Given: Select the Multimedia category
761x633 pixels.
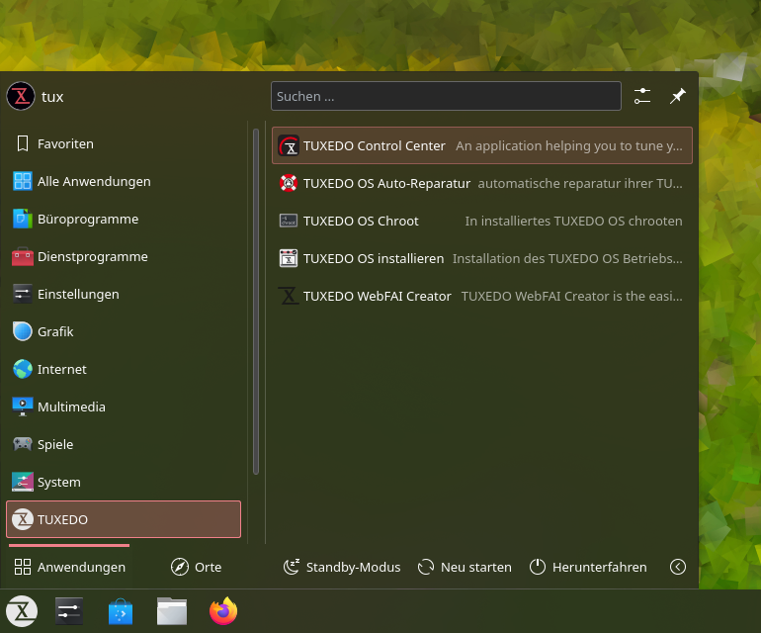Looking at the screenshot, I should 124,407.
